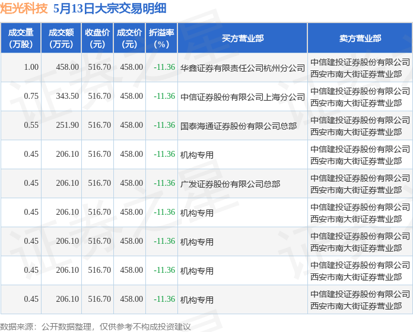Click buyer 广发证券股份有限公司总部

[230, 184]
